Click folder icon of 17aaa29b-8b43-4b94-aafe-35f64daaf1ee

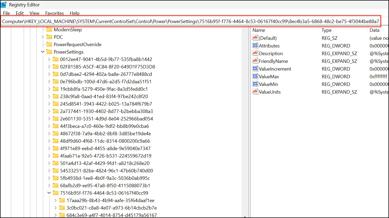click(x=62, y=200)
